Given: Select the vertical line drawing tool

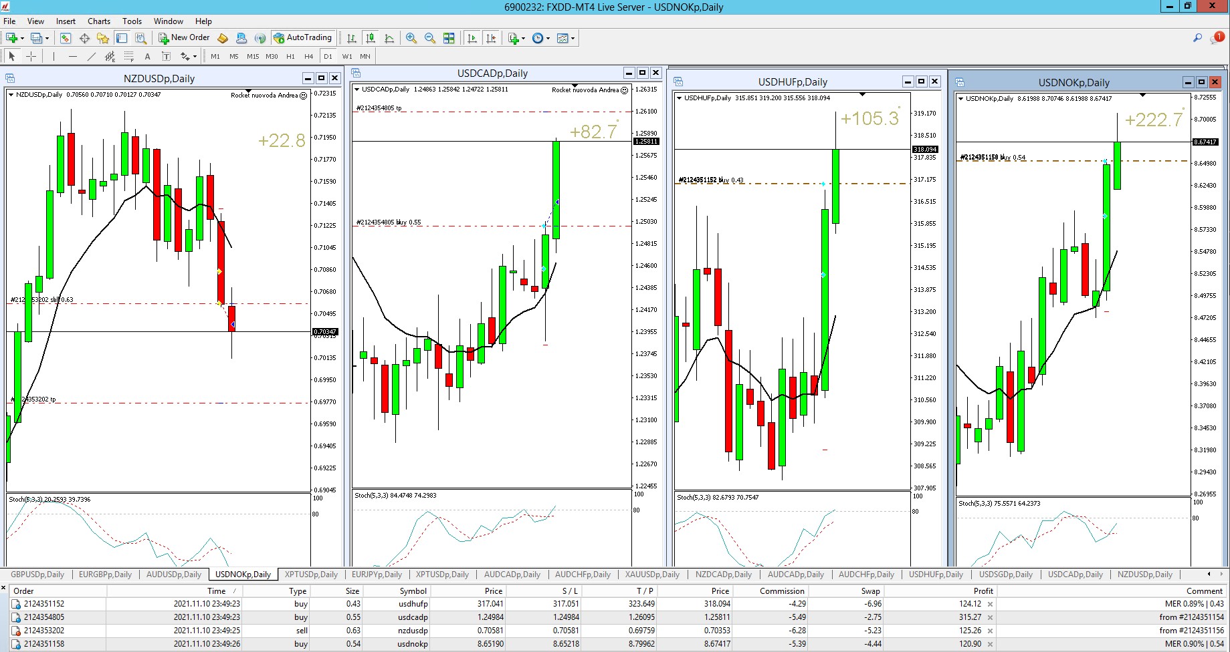Looking at the screenshot, I should click(x=54, y=56).
